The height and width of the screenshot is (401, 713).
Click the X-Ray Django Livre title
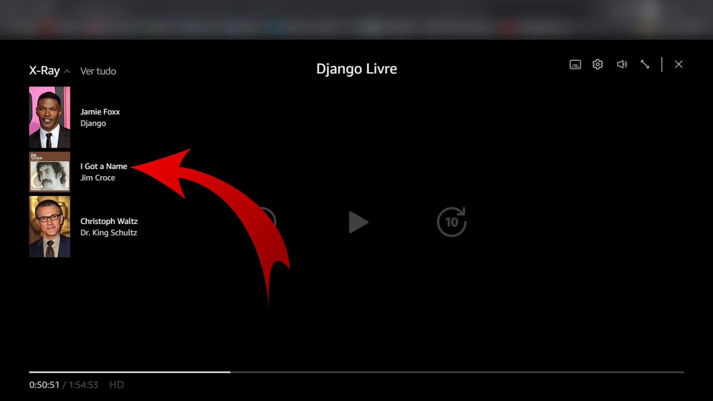pyautogui.click(x=356, y=68)
